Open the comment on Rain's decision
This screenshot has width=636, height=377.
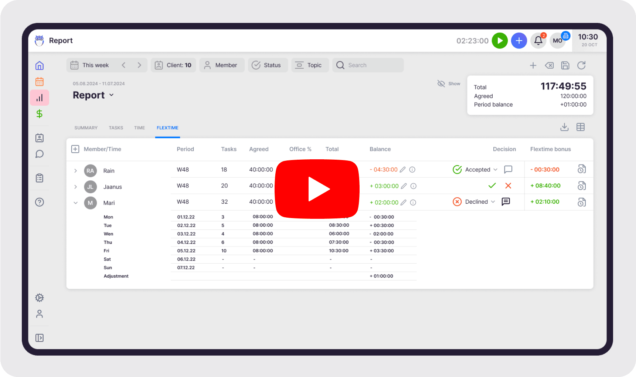click(508, 169)
